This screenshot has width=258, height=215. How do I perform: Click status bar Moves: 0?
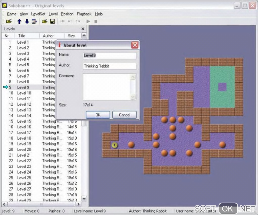point(32,211)
